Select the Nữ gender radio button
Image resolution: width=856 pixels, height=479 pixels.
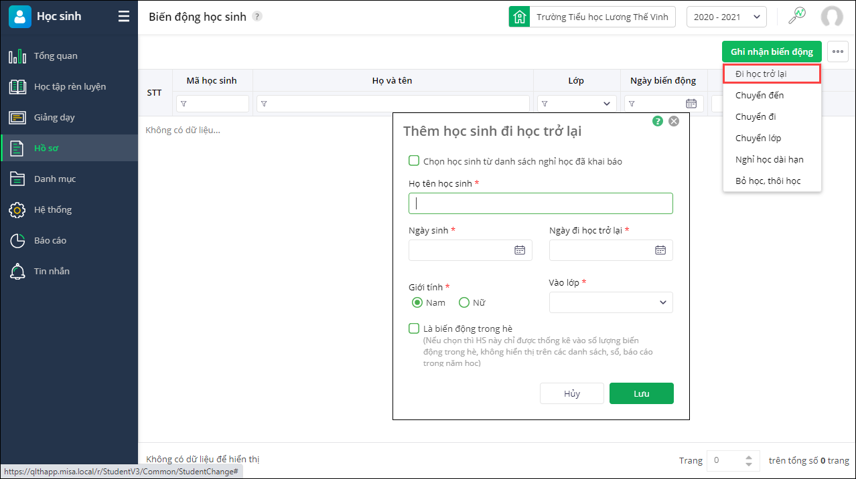click(464, 302)
